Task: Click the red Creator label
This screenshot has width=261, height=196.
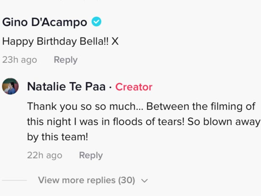Action: [x=134, y=87]
